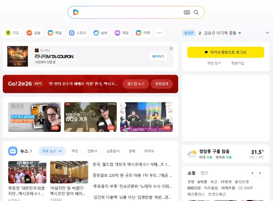Open the 이마트몰 shopping link
This screenshot has width=273, height=201.
pyautogui.click(x=228, y=188)
